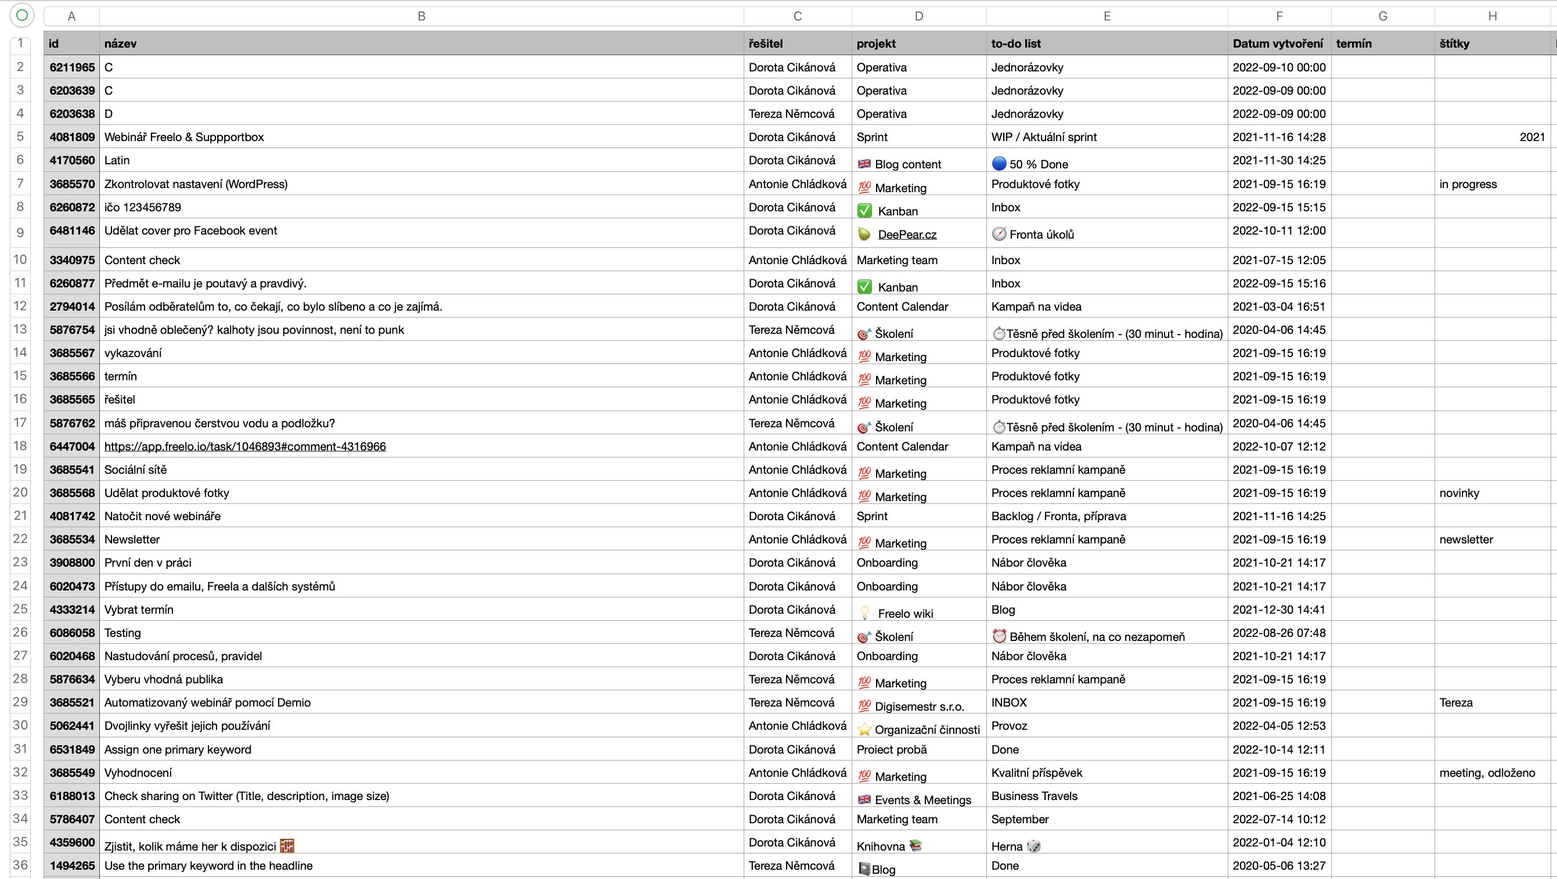Screen dimensions: 1557x879
Task: Click the 'to-do list' header cell
Action: pos(1107,44)
